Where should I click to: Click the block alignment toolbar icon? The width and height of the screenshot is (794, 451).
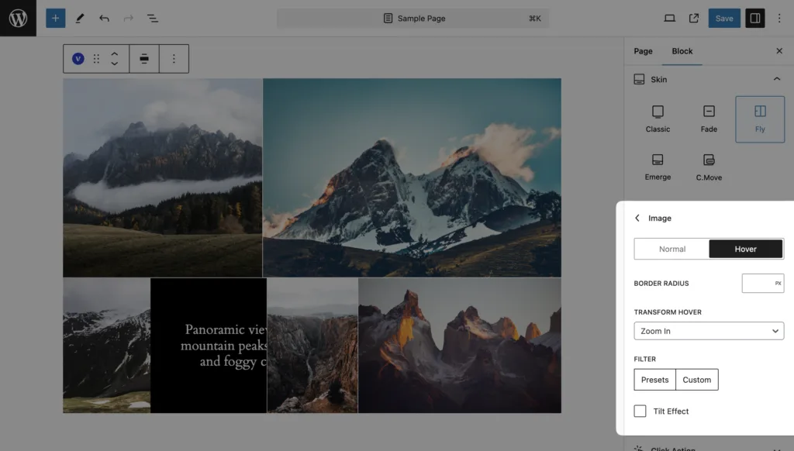(144, 59)
